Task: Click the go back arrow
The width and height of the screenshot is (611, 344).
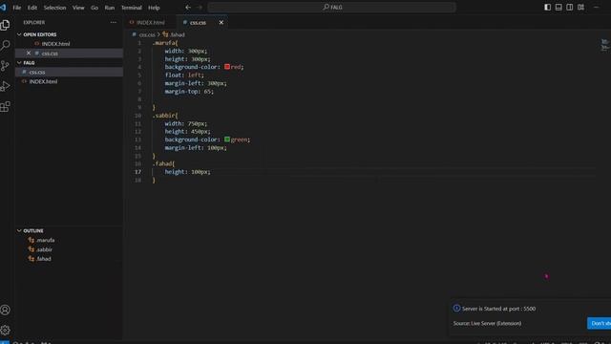Action: (x=188, y=7)
